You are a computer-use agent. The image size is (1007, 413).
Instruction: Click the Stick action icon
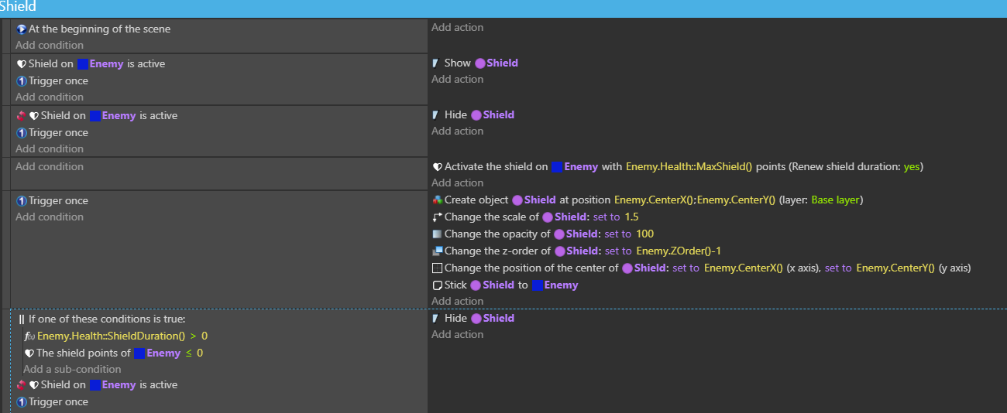coord(438,285)
